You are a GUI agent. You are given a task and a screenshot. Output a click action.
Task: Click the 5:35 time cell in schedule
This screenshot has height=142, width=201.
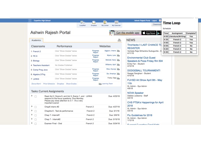tap(166, 52)
